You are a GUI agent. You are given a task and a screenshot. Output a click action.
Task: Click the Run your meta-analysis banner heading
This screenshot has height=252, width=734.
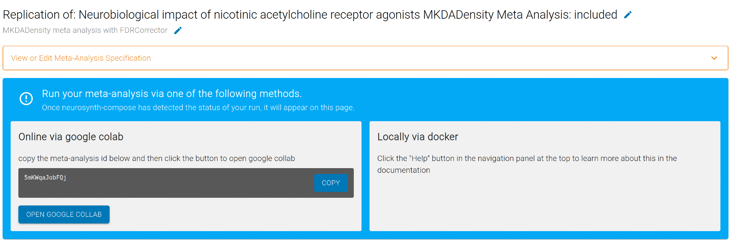tap(172, 94)
